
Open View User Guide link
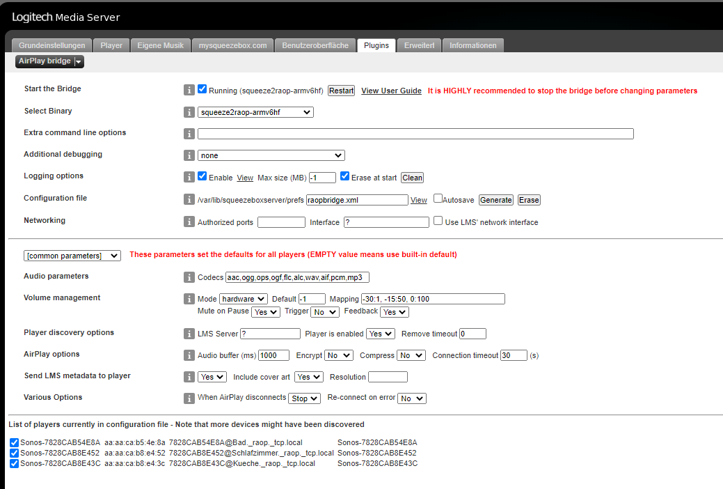[x=391, y=91]
